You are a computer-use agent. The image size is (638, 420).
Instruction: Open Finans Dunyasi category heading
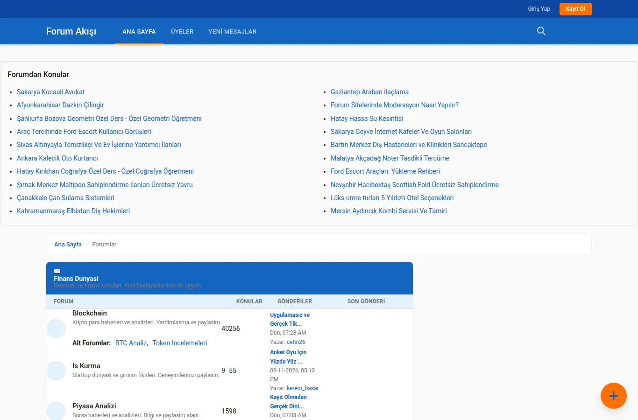pos(76,279)
